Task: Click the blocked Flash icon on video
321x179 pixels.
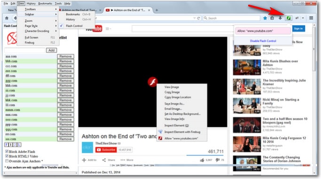Action: pos(153,82)
